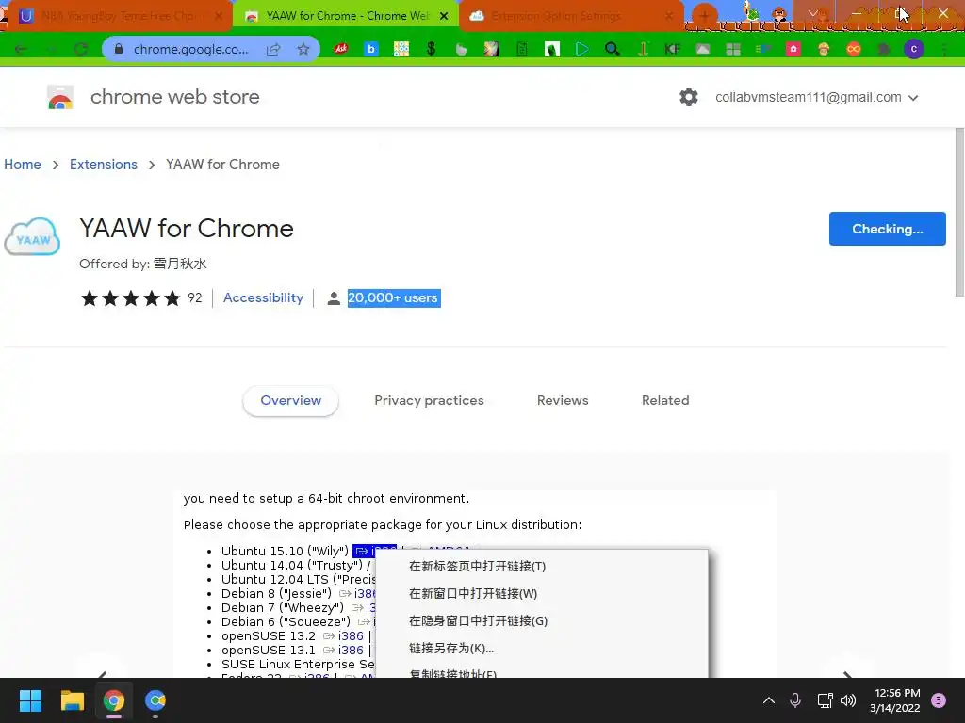
Task: Click the microphone tray icon
Action: [795, 700]
